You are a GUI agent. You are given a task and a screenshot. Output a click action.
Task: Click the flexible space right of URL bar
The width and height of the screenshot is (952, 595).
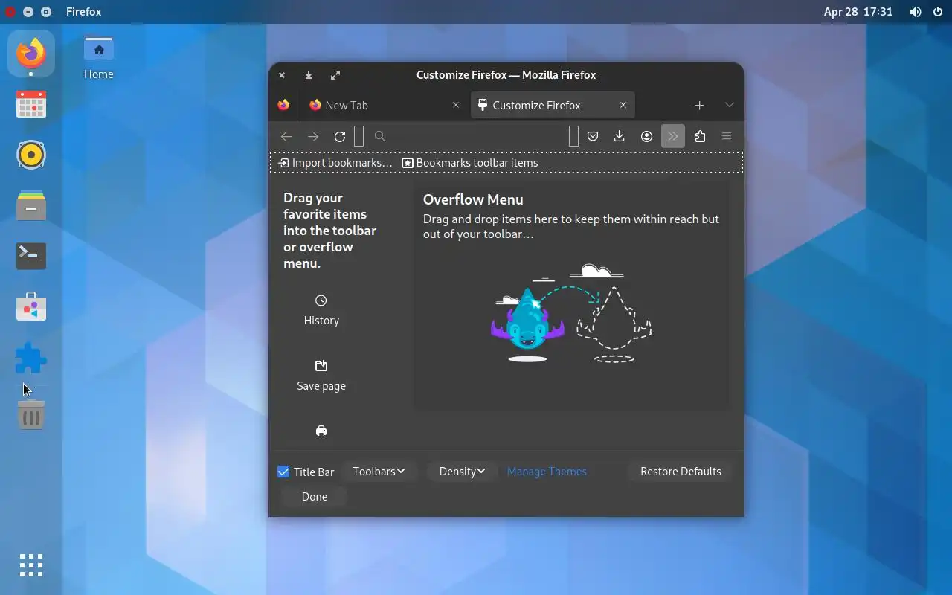[573, 136]
